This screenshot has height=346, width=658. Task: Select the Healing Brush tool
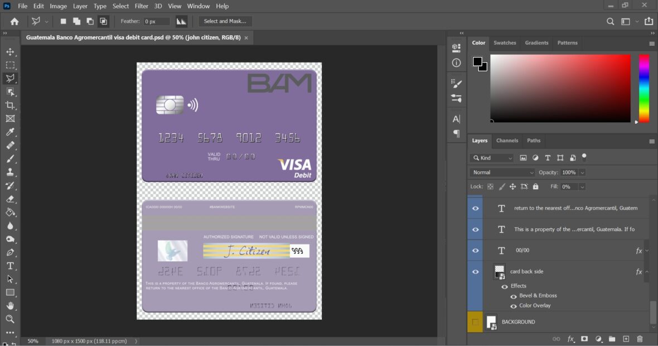click(10, 145)
